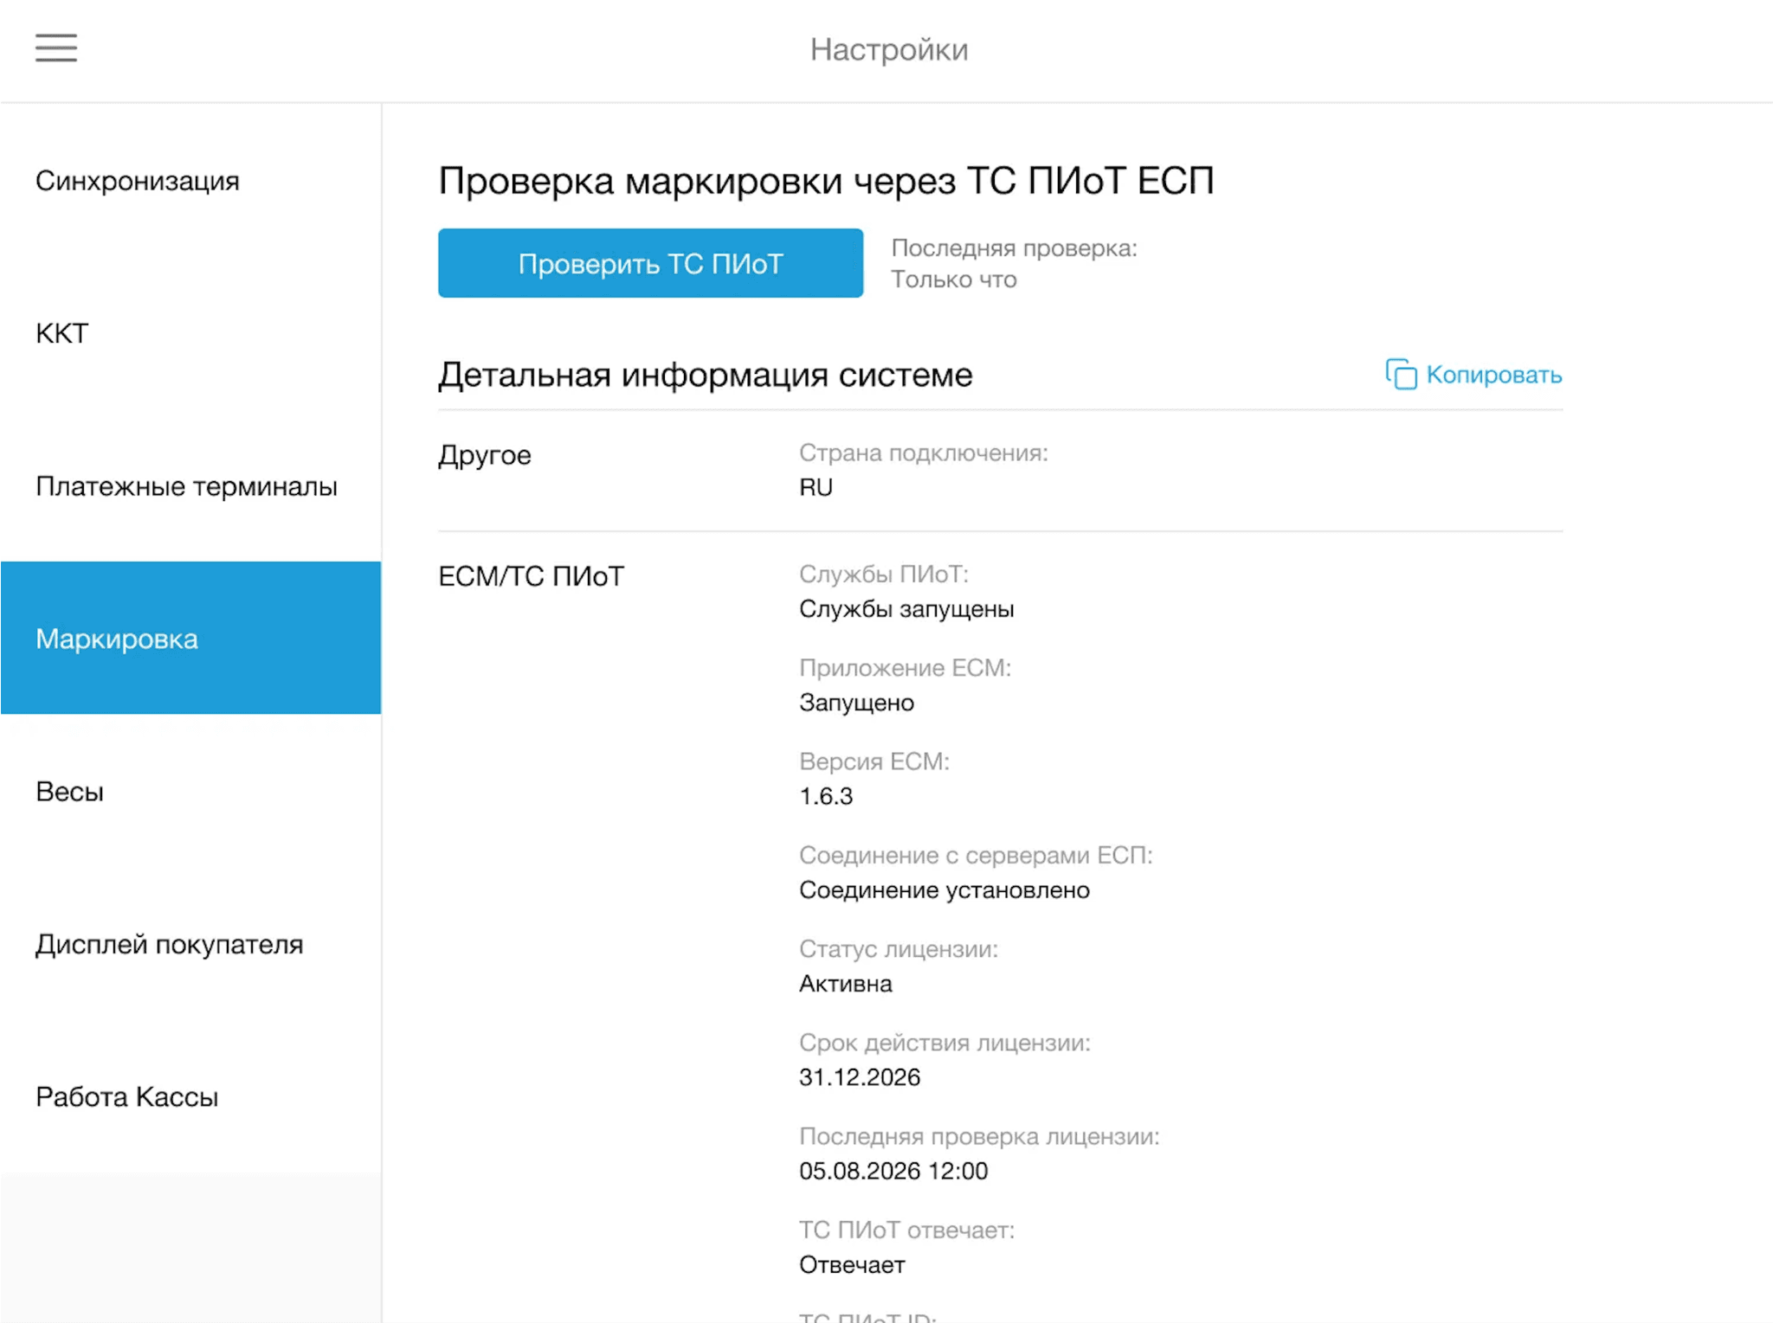The width and height of the screenshot is (1773, 1323).
Task: Go to the Весы section
Action: point(190,791)
